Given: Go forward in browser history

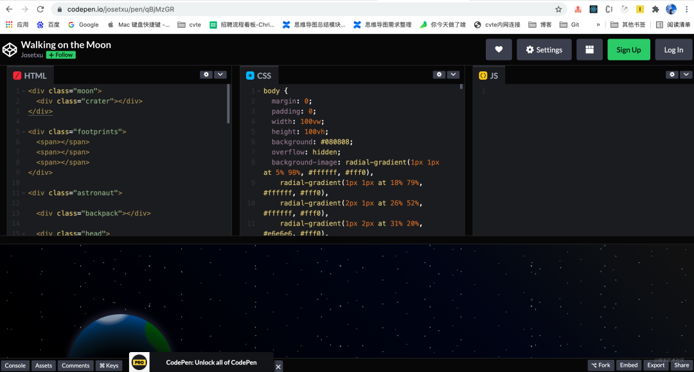Looking at the screenshot, I should point(25,9).
